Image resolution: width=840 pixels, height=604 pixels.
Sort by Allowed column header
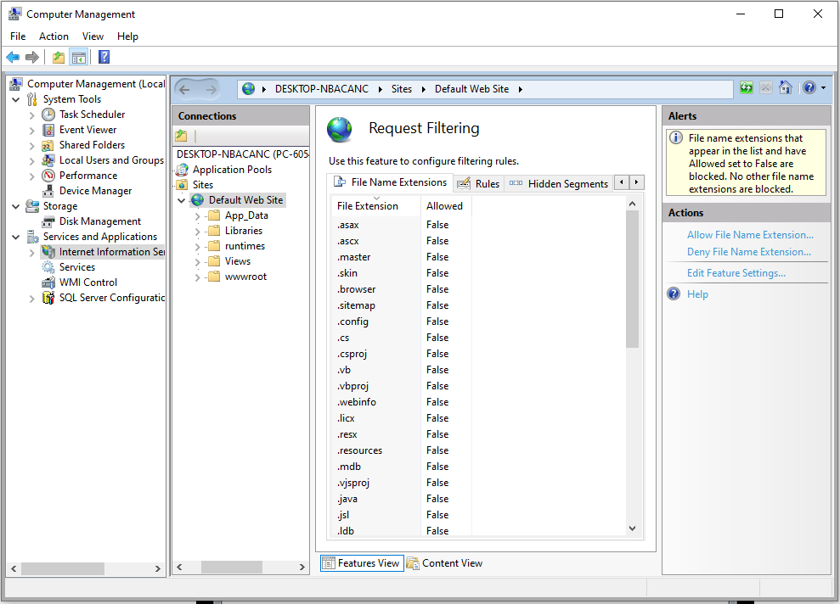click(446, 206)
